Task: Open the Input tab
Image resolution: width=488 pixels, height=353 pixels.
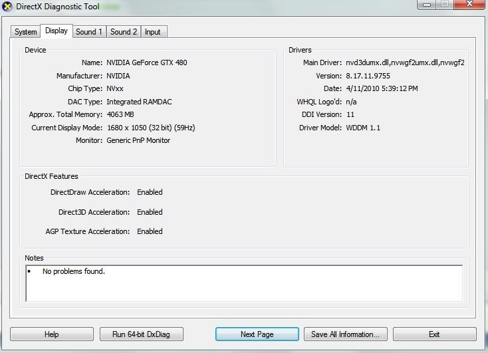Action: tap(153, 32)
